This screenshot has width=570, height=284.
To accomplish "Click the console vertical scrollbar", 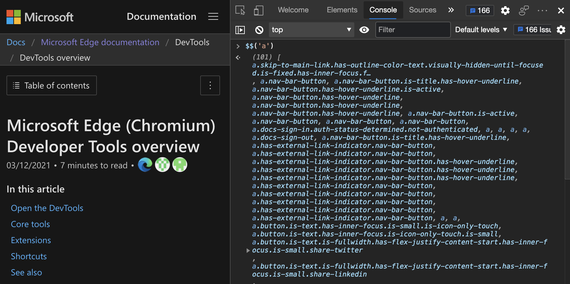I will point(567,110).
